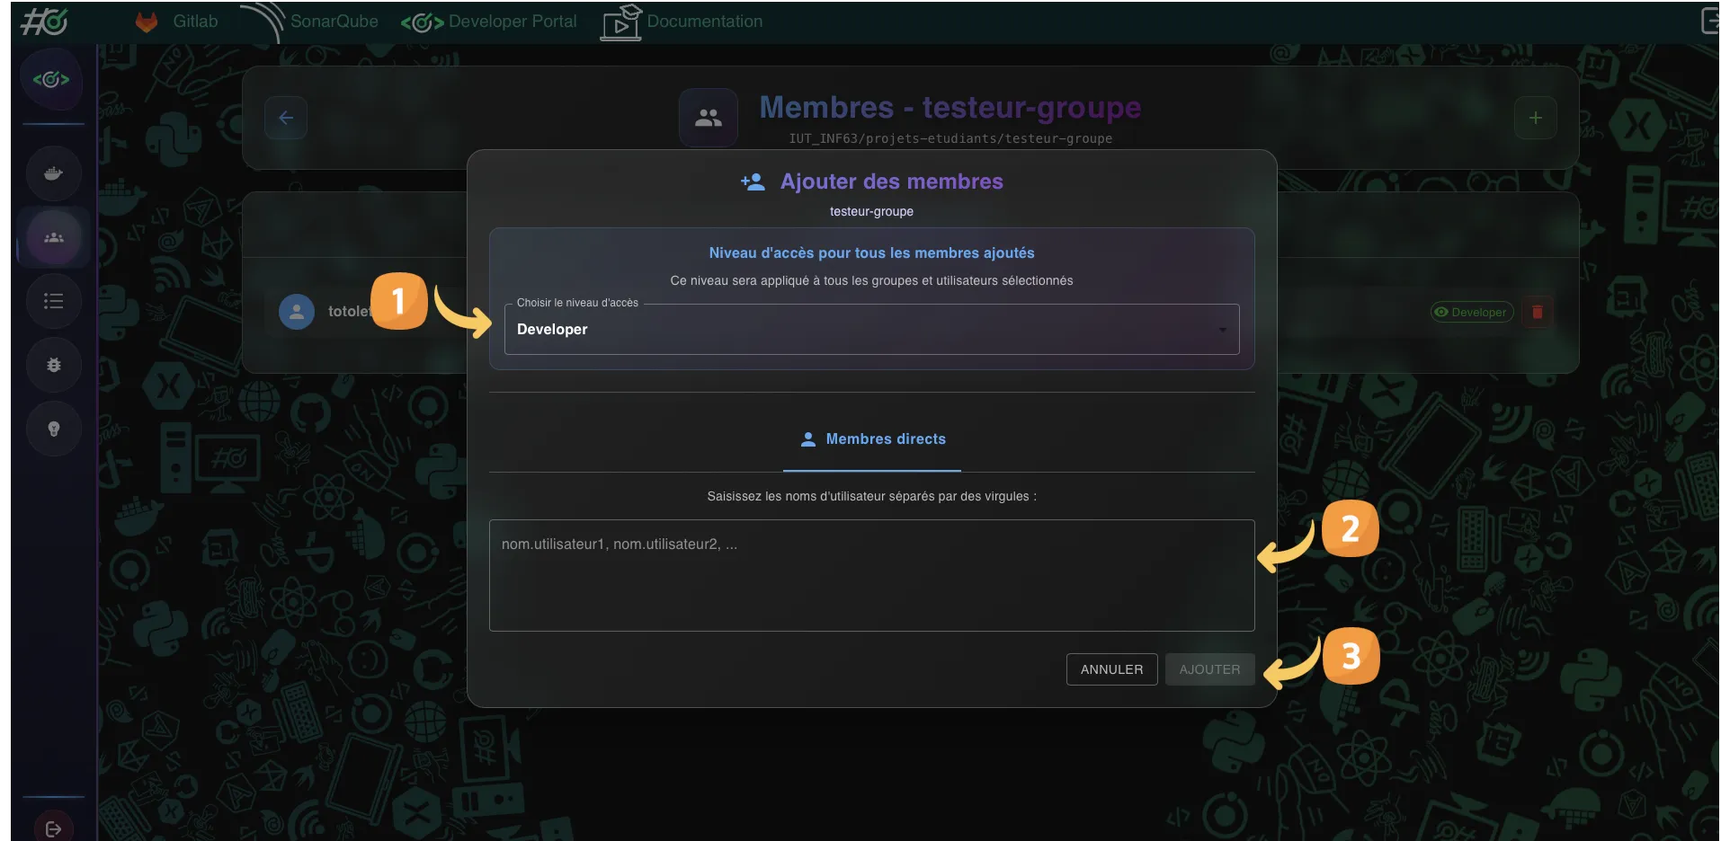Click the usernames text input field
The width and height of the screenshot is (1721, 841).
[x=870, y=575]
